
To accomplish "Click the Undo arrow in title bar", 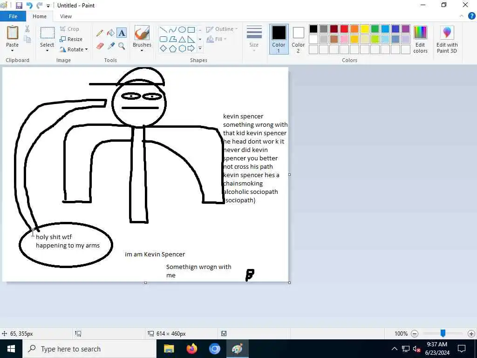I will pos(29,6).
